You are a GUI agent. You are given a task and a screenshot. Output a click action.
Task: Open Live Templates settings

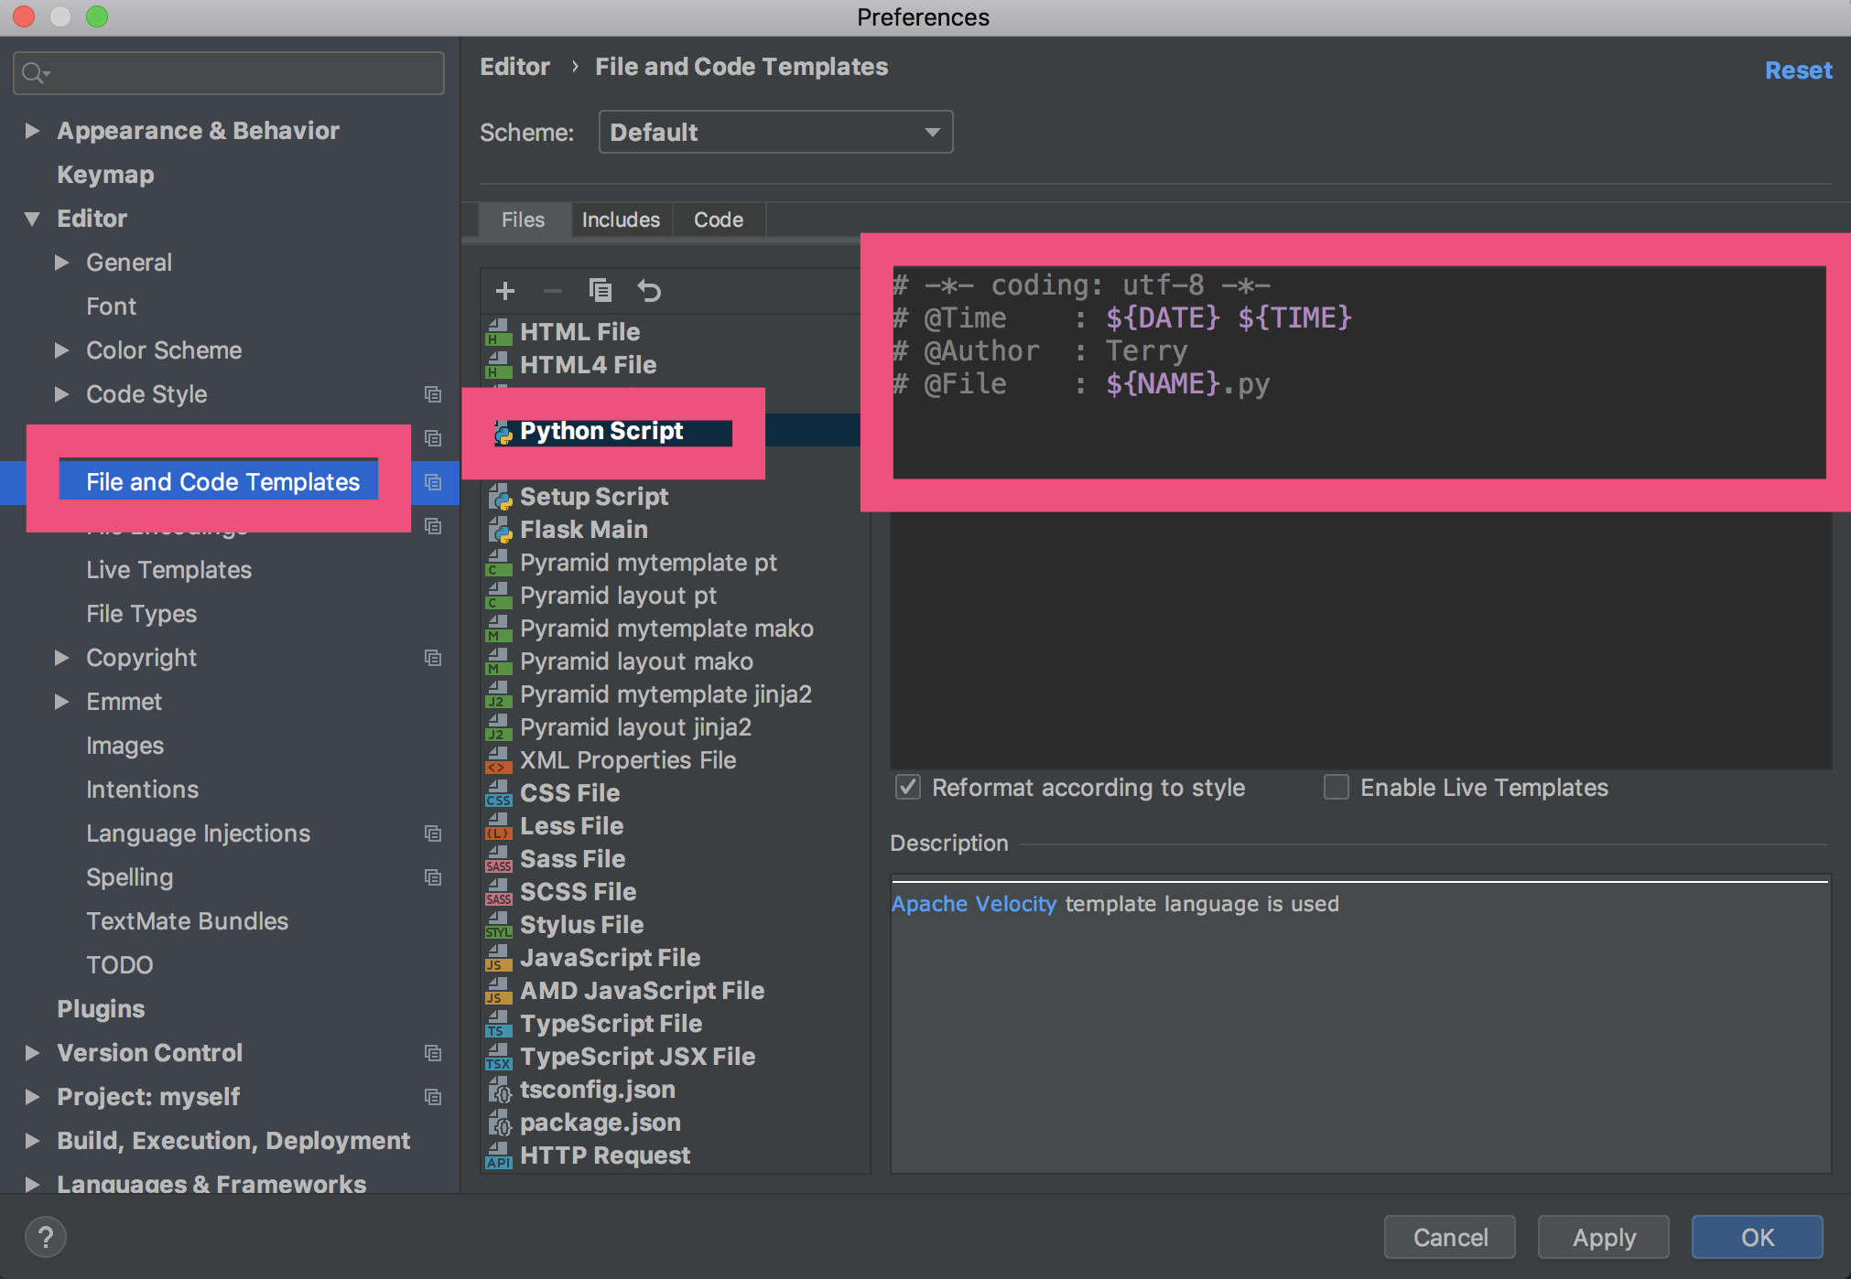tap(168, 570)
